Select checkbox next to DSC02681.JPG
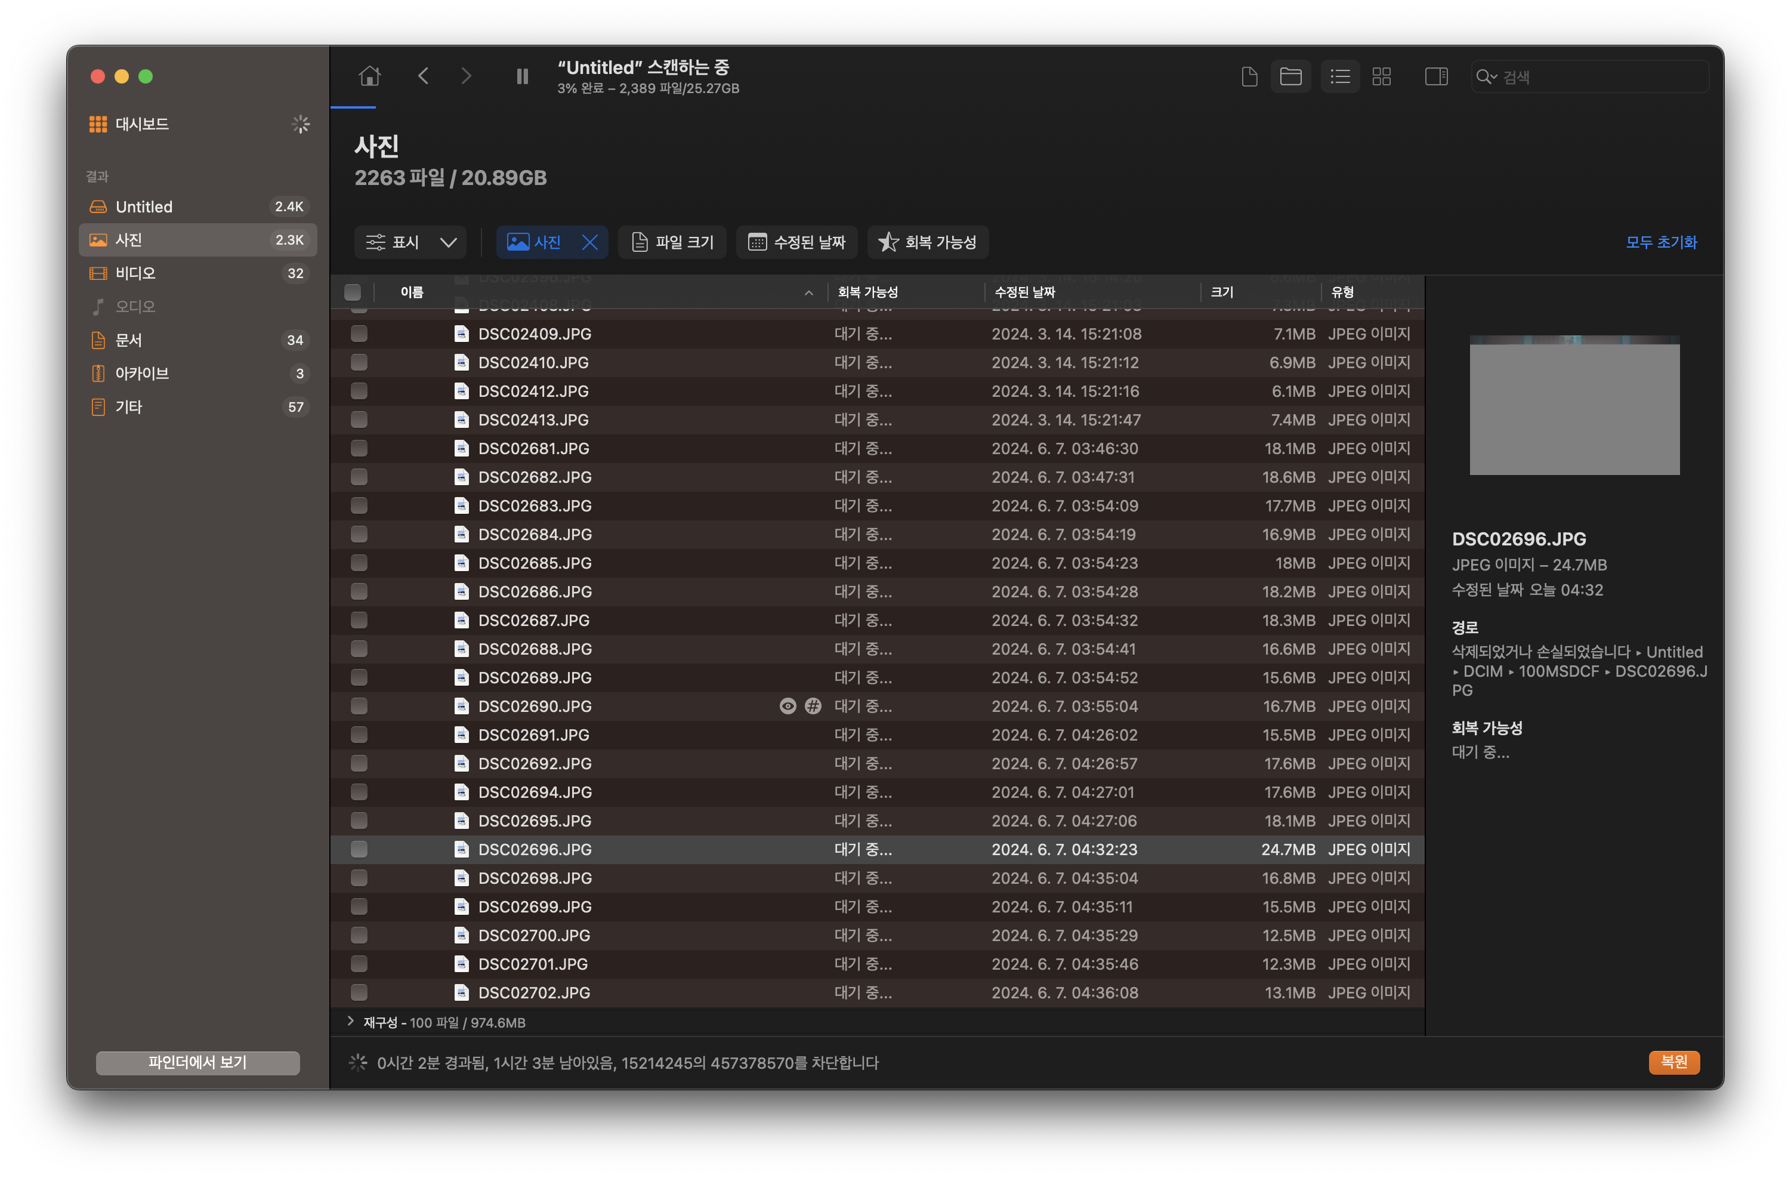Image resolution: width=1791 pixels, height=1178 pixels. 359,449
